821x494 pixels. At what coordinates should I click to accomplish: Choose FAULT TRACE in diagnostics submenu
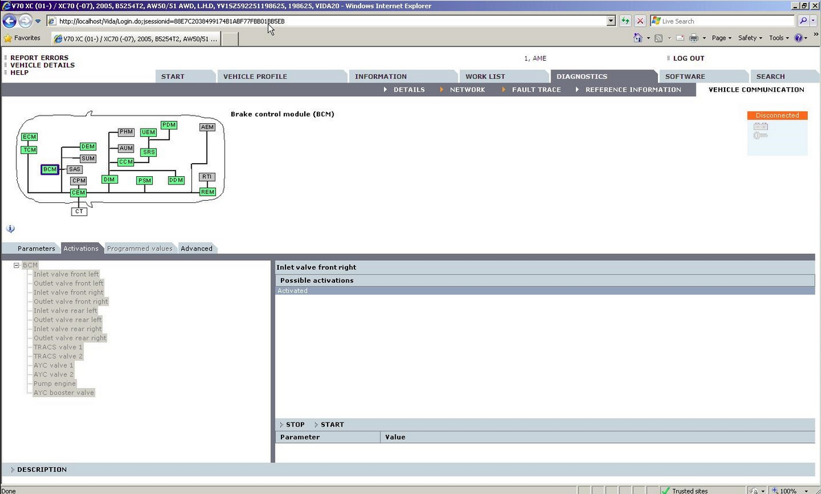(536, 89)
